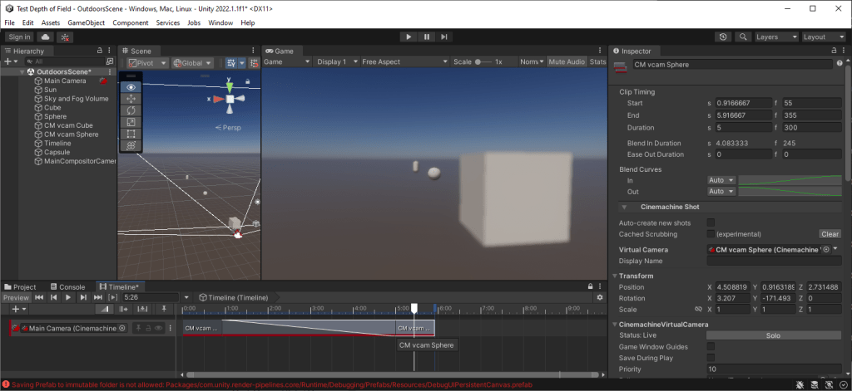Switch to the Console tab
The image size is (852, 391).
[x=67, y=287]
